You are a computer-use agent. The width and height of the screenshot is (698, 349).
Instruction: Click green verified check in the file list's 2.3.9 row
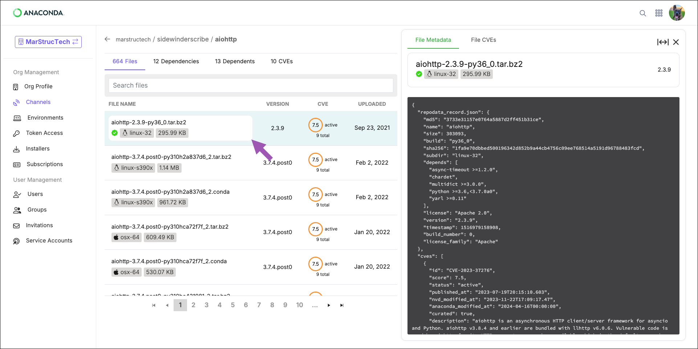pyautogui.click(x=114, y=133)
